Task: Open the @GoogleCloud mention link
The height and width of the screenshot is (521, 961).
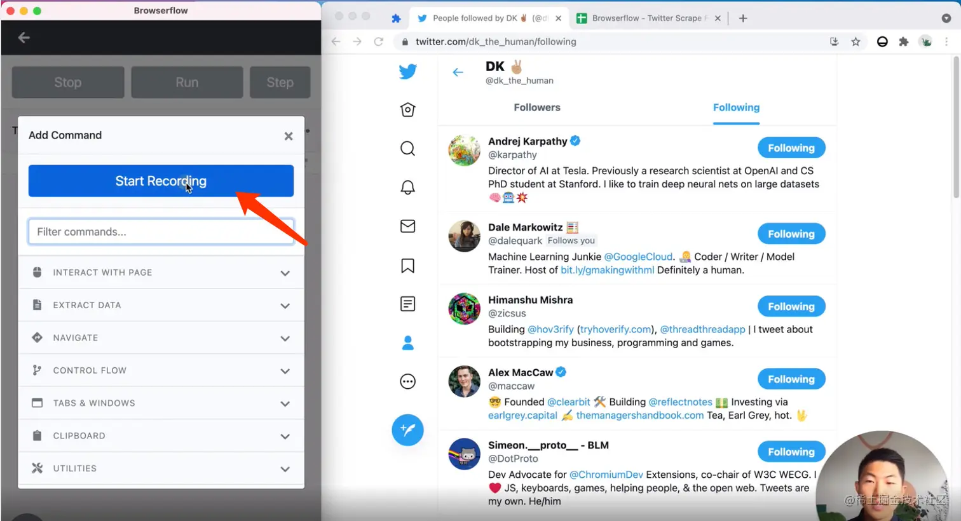Action: click(638, 257)
